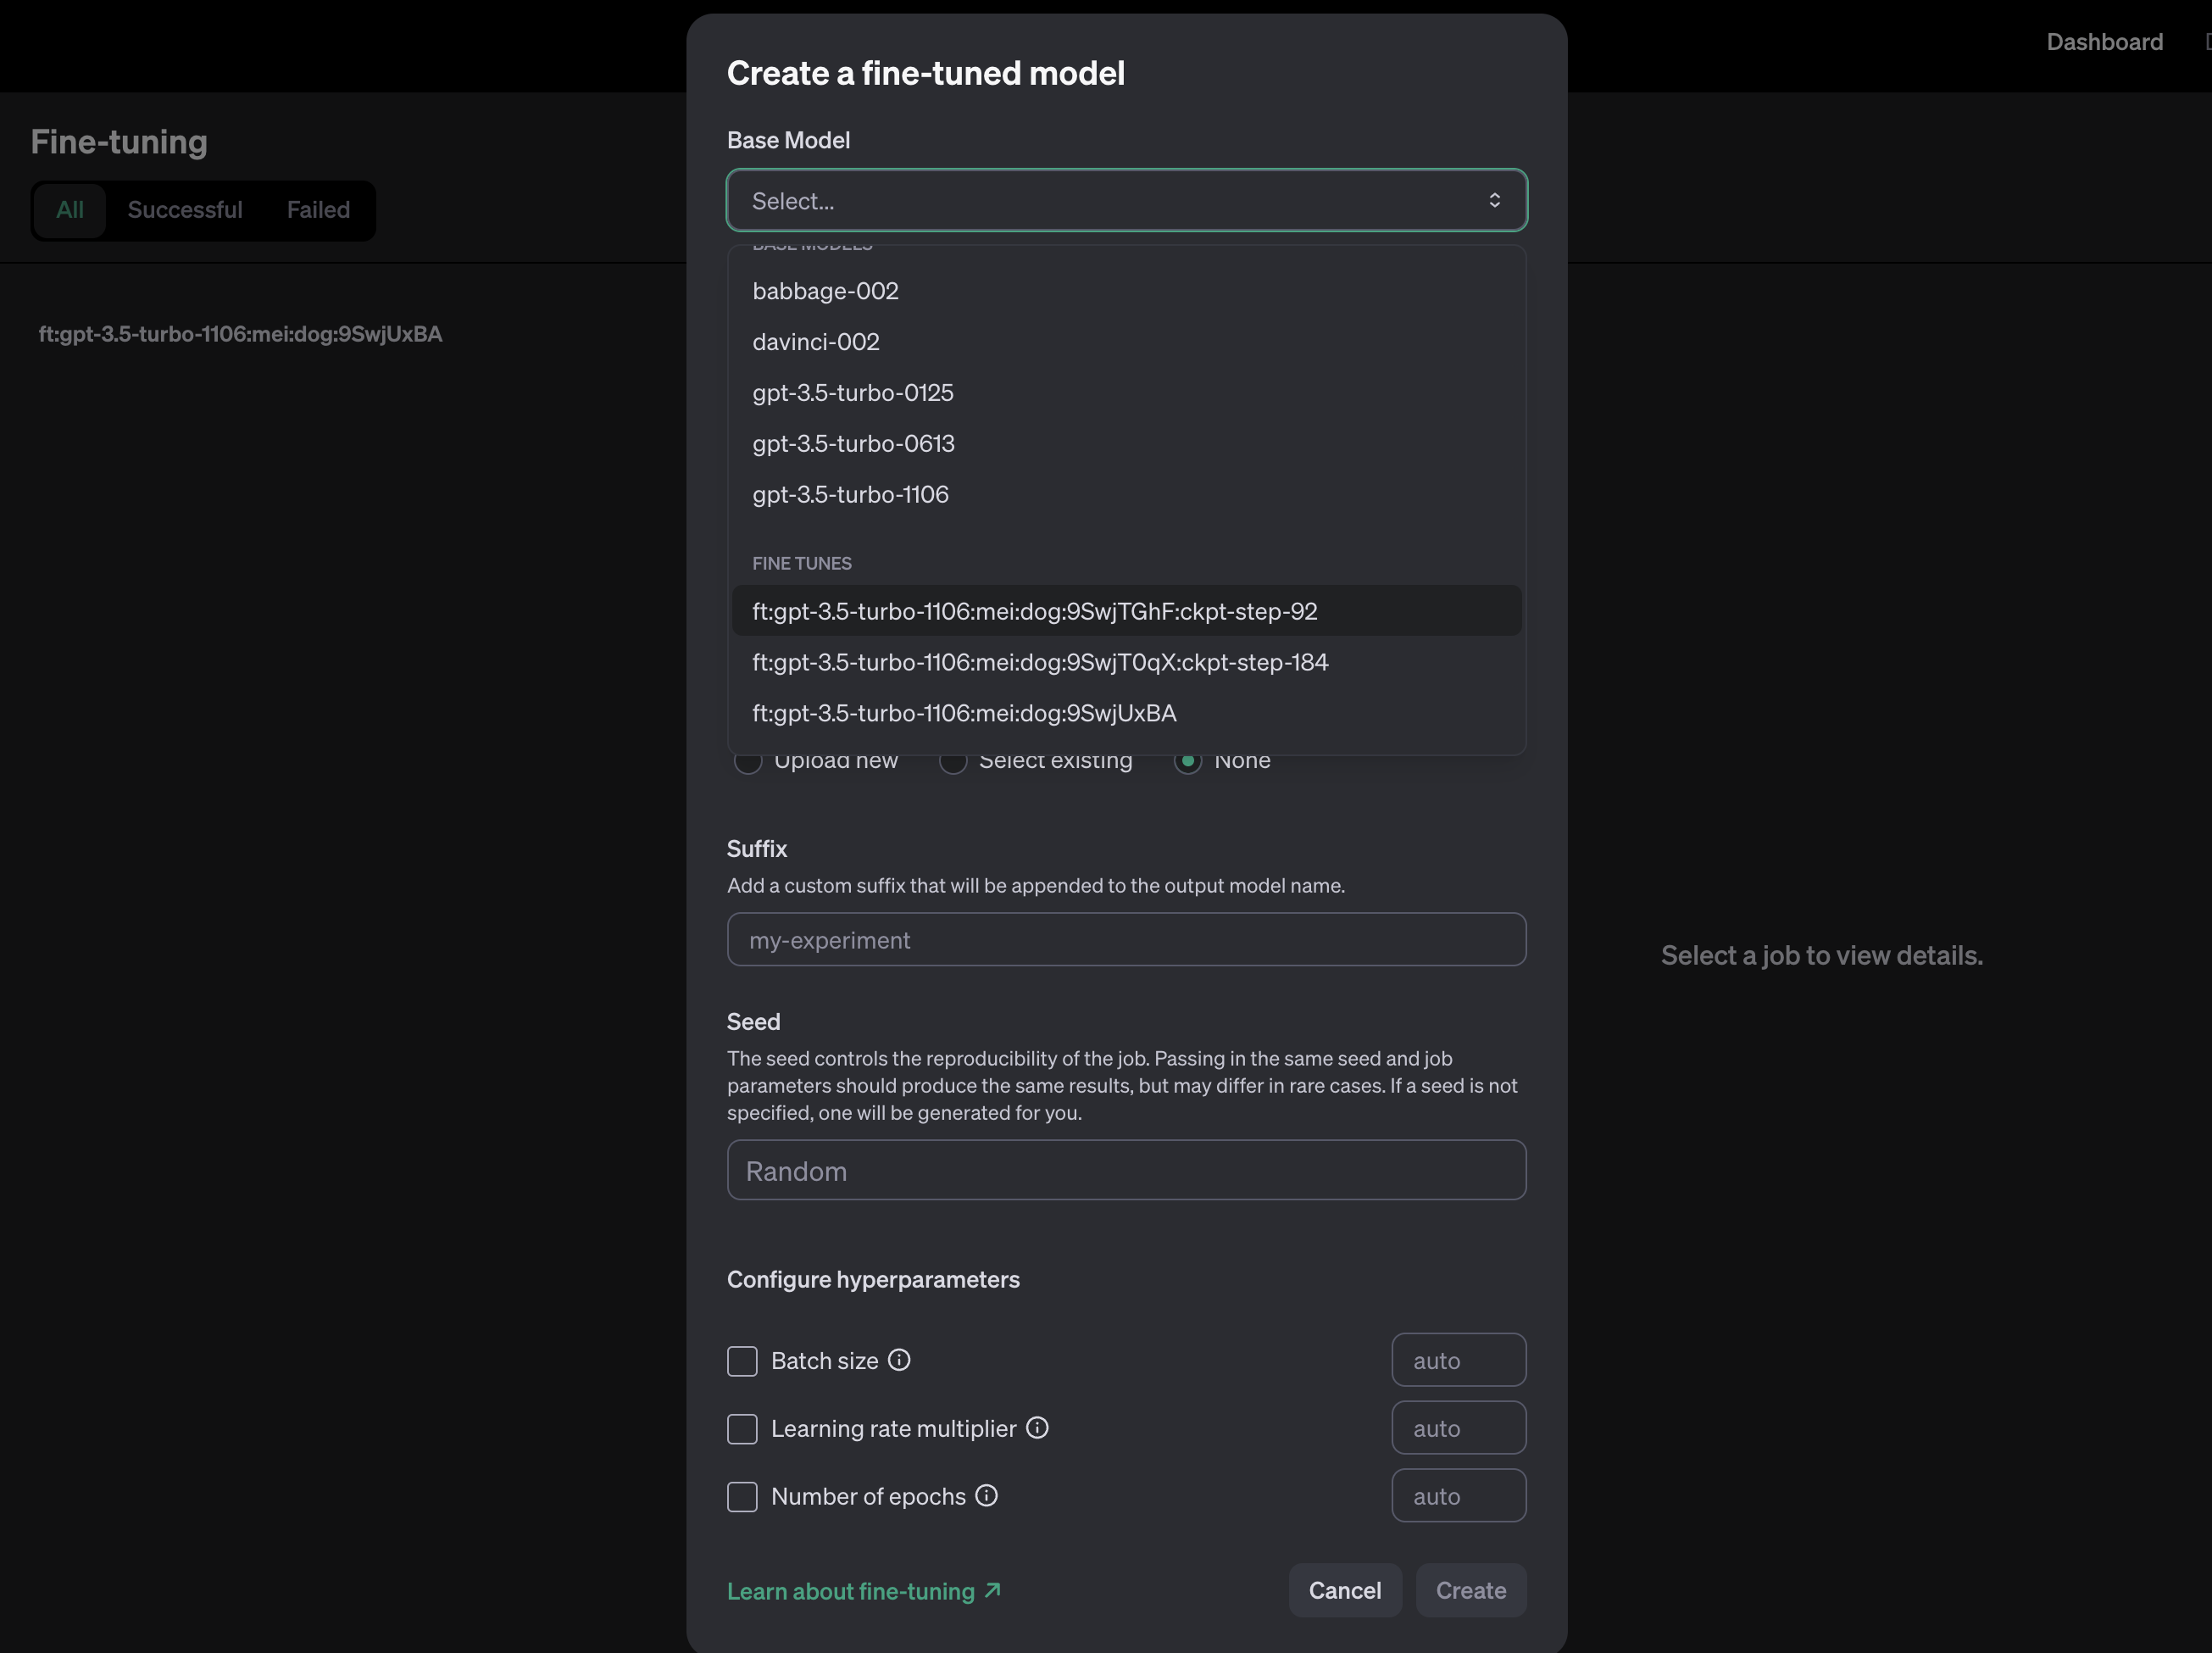Select the ckpt-step-184 fine-tune option
2212x1653 pixels.
click(x=1039, y=662)
